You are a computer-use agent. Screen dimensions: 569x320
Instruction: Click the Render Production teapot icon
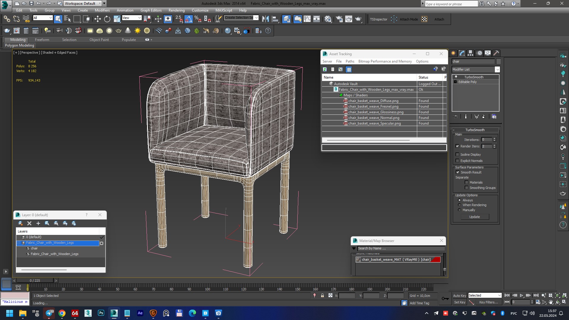(x=358, y=19)
